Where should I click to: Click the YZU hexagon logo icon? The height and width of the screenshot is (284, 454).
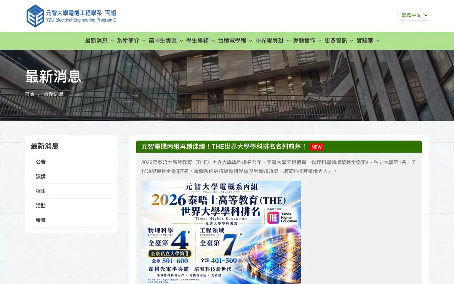click(35, 16)
